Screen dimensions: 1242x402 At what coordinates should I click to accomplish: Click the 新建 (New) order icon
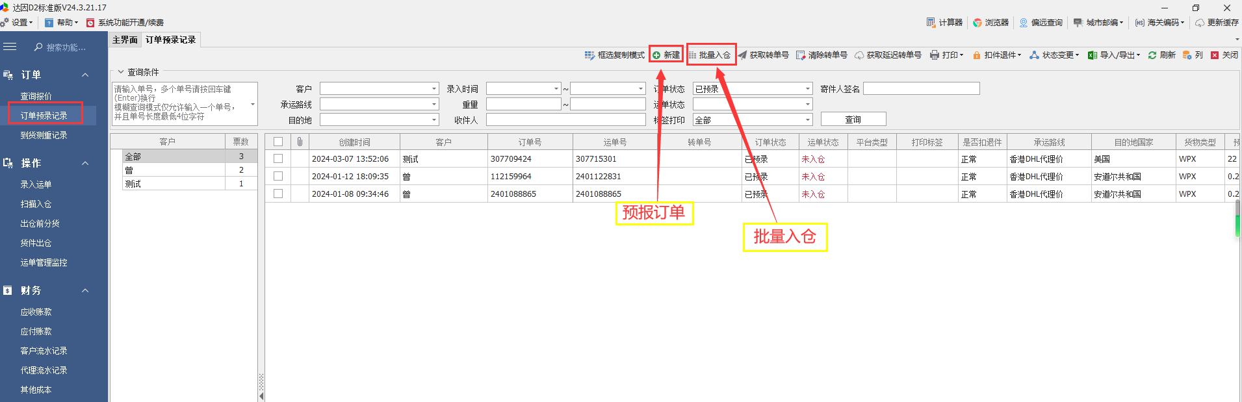[656, 55]
